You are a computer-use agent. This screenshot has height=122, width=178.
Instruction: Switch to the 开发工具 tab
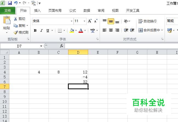[133, 11]
